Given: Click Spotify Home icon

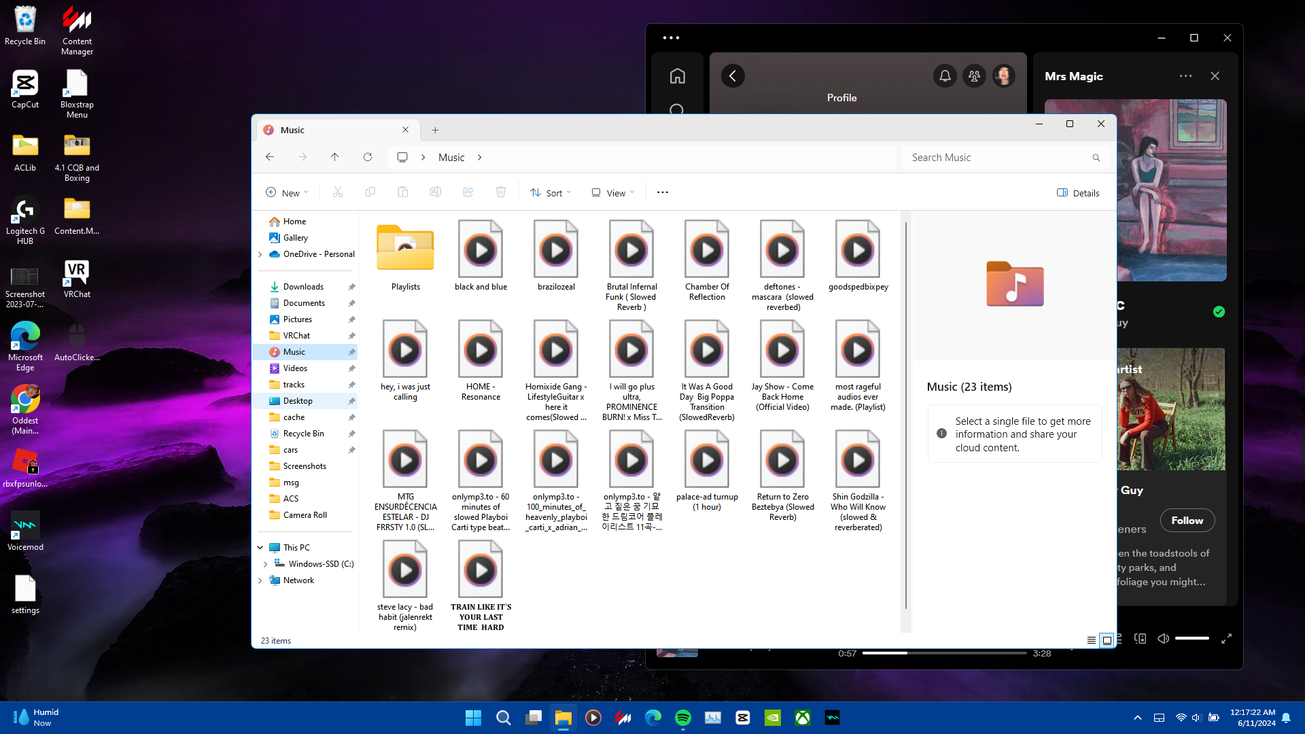Looking at the screenshot, I should [x=677, y=76].
